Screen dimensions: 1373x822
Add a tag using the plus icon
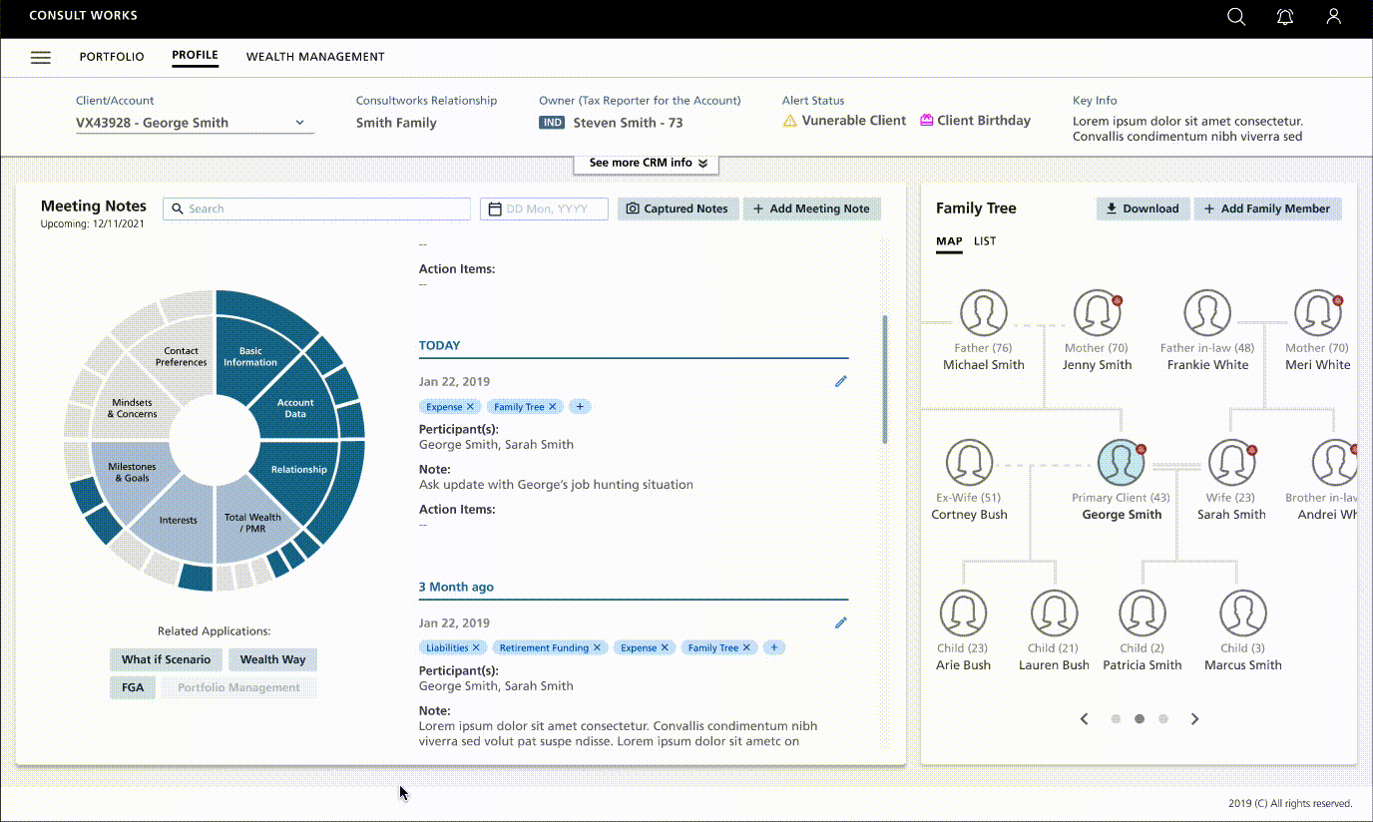pyautogui.click(x=580, y=406)
